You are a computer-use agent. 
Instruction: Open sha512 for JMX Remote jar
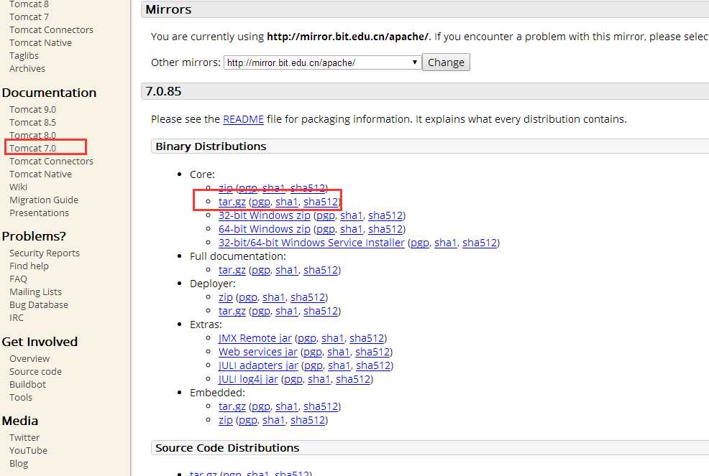click(367, 338)
